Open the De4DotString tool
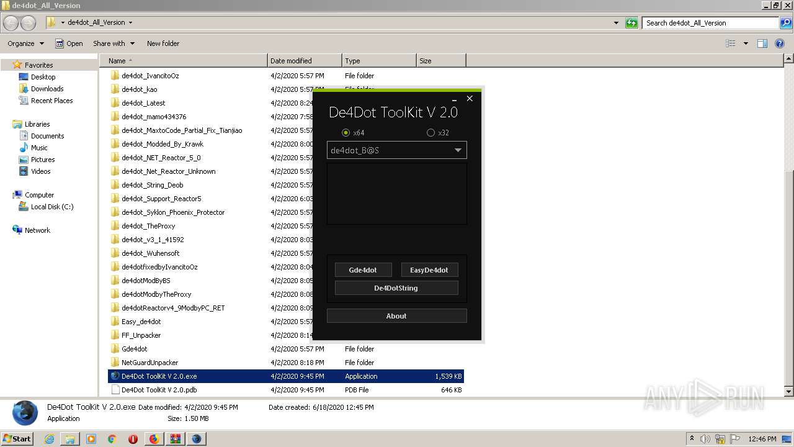 click(396, 288)
